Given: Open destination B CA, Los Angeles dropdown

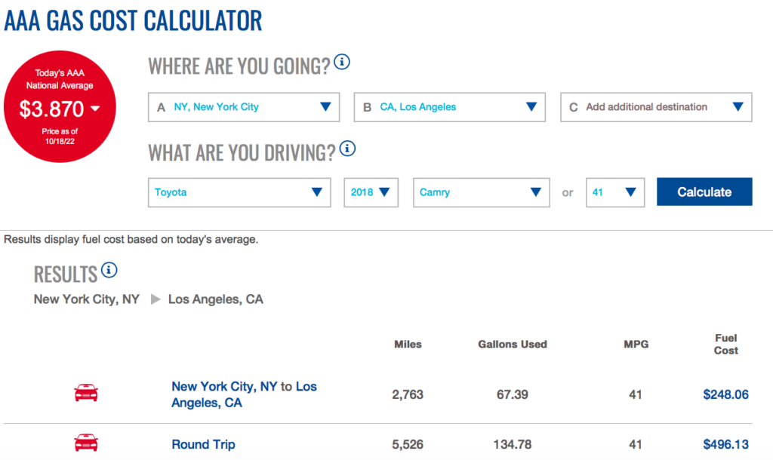Looking at the screenshot, I should (x=449, y=107).
